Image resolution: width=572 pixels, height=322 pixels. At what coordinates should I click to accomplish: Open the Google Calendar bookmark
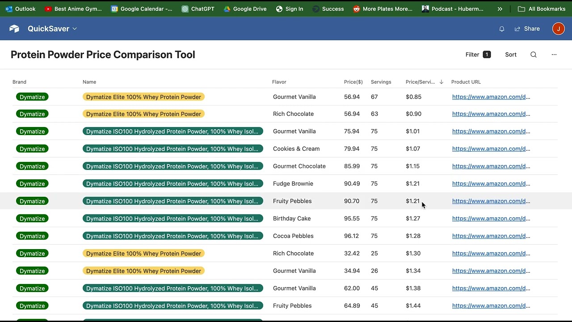[141, 8]
